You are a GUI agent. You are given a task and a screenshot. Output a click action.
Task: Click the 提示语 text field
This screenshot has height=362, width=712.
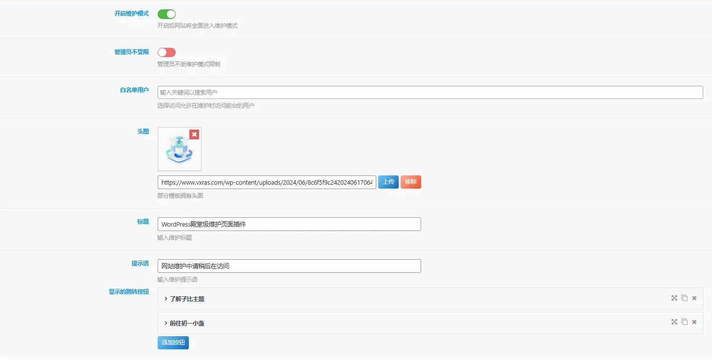click(289, 266)
